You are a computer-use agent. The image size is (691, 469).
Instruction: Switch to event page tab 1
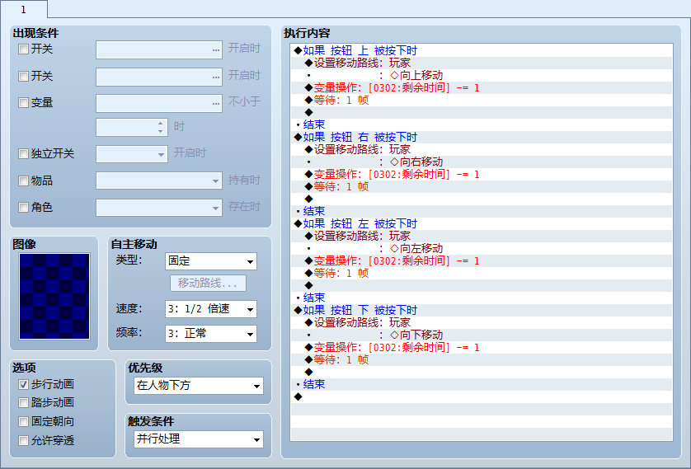(23, 9)
